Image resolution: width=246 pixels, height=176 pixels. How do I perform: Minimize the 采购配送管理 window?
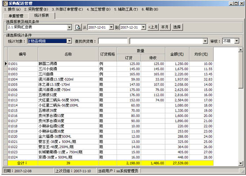[231, 4]
